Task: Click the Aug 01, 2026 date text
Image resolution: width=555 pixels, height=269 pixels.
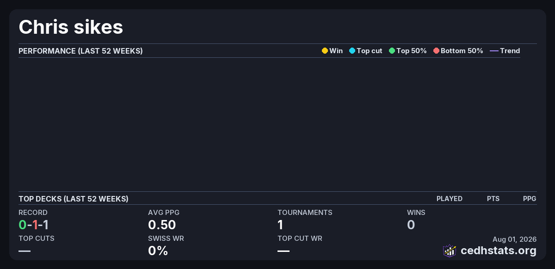Action: click(x=515, y=239)
